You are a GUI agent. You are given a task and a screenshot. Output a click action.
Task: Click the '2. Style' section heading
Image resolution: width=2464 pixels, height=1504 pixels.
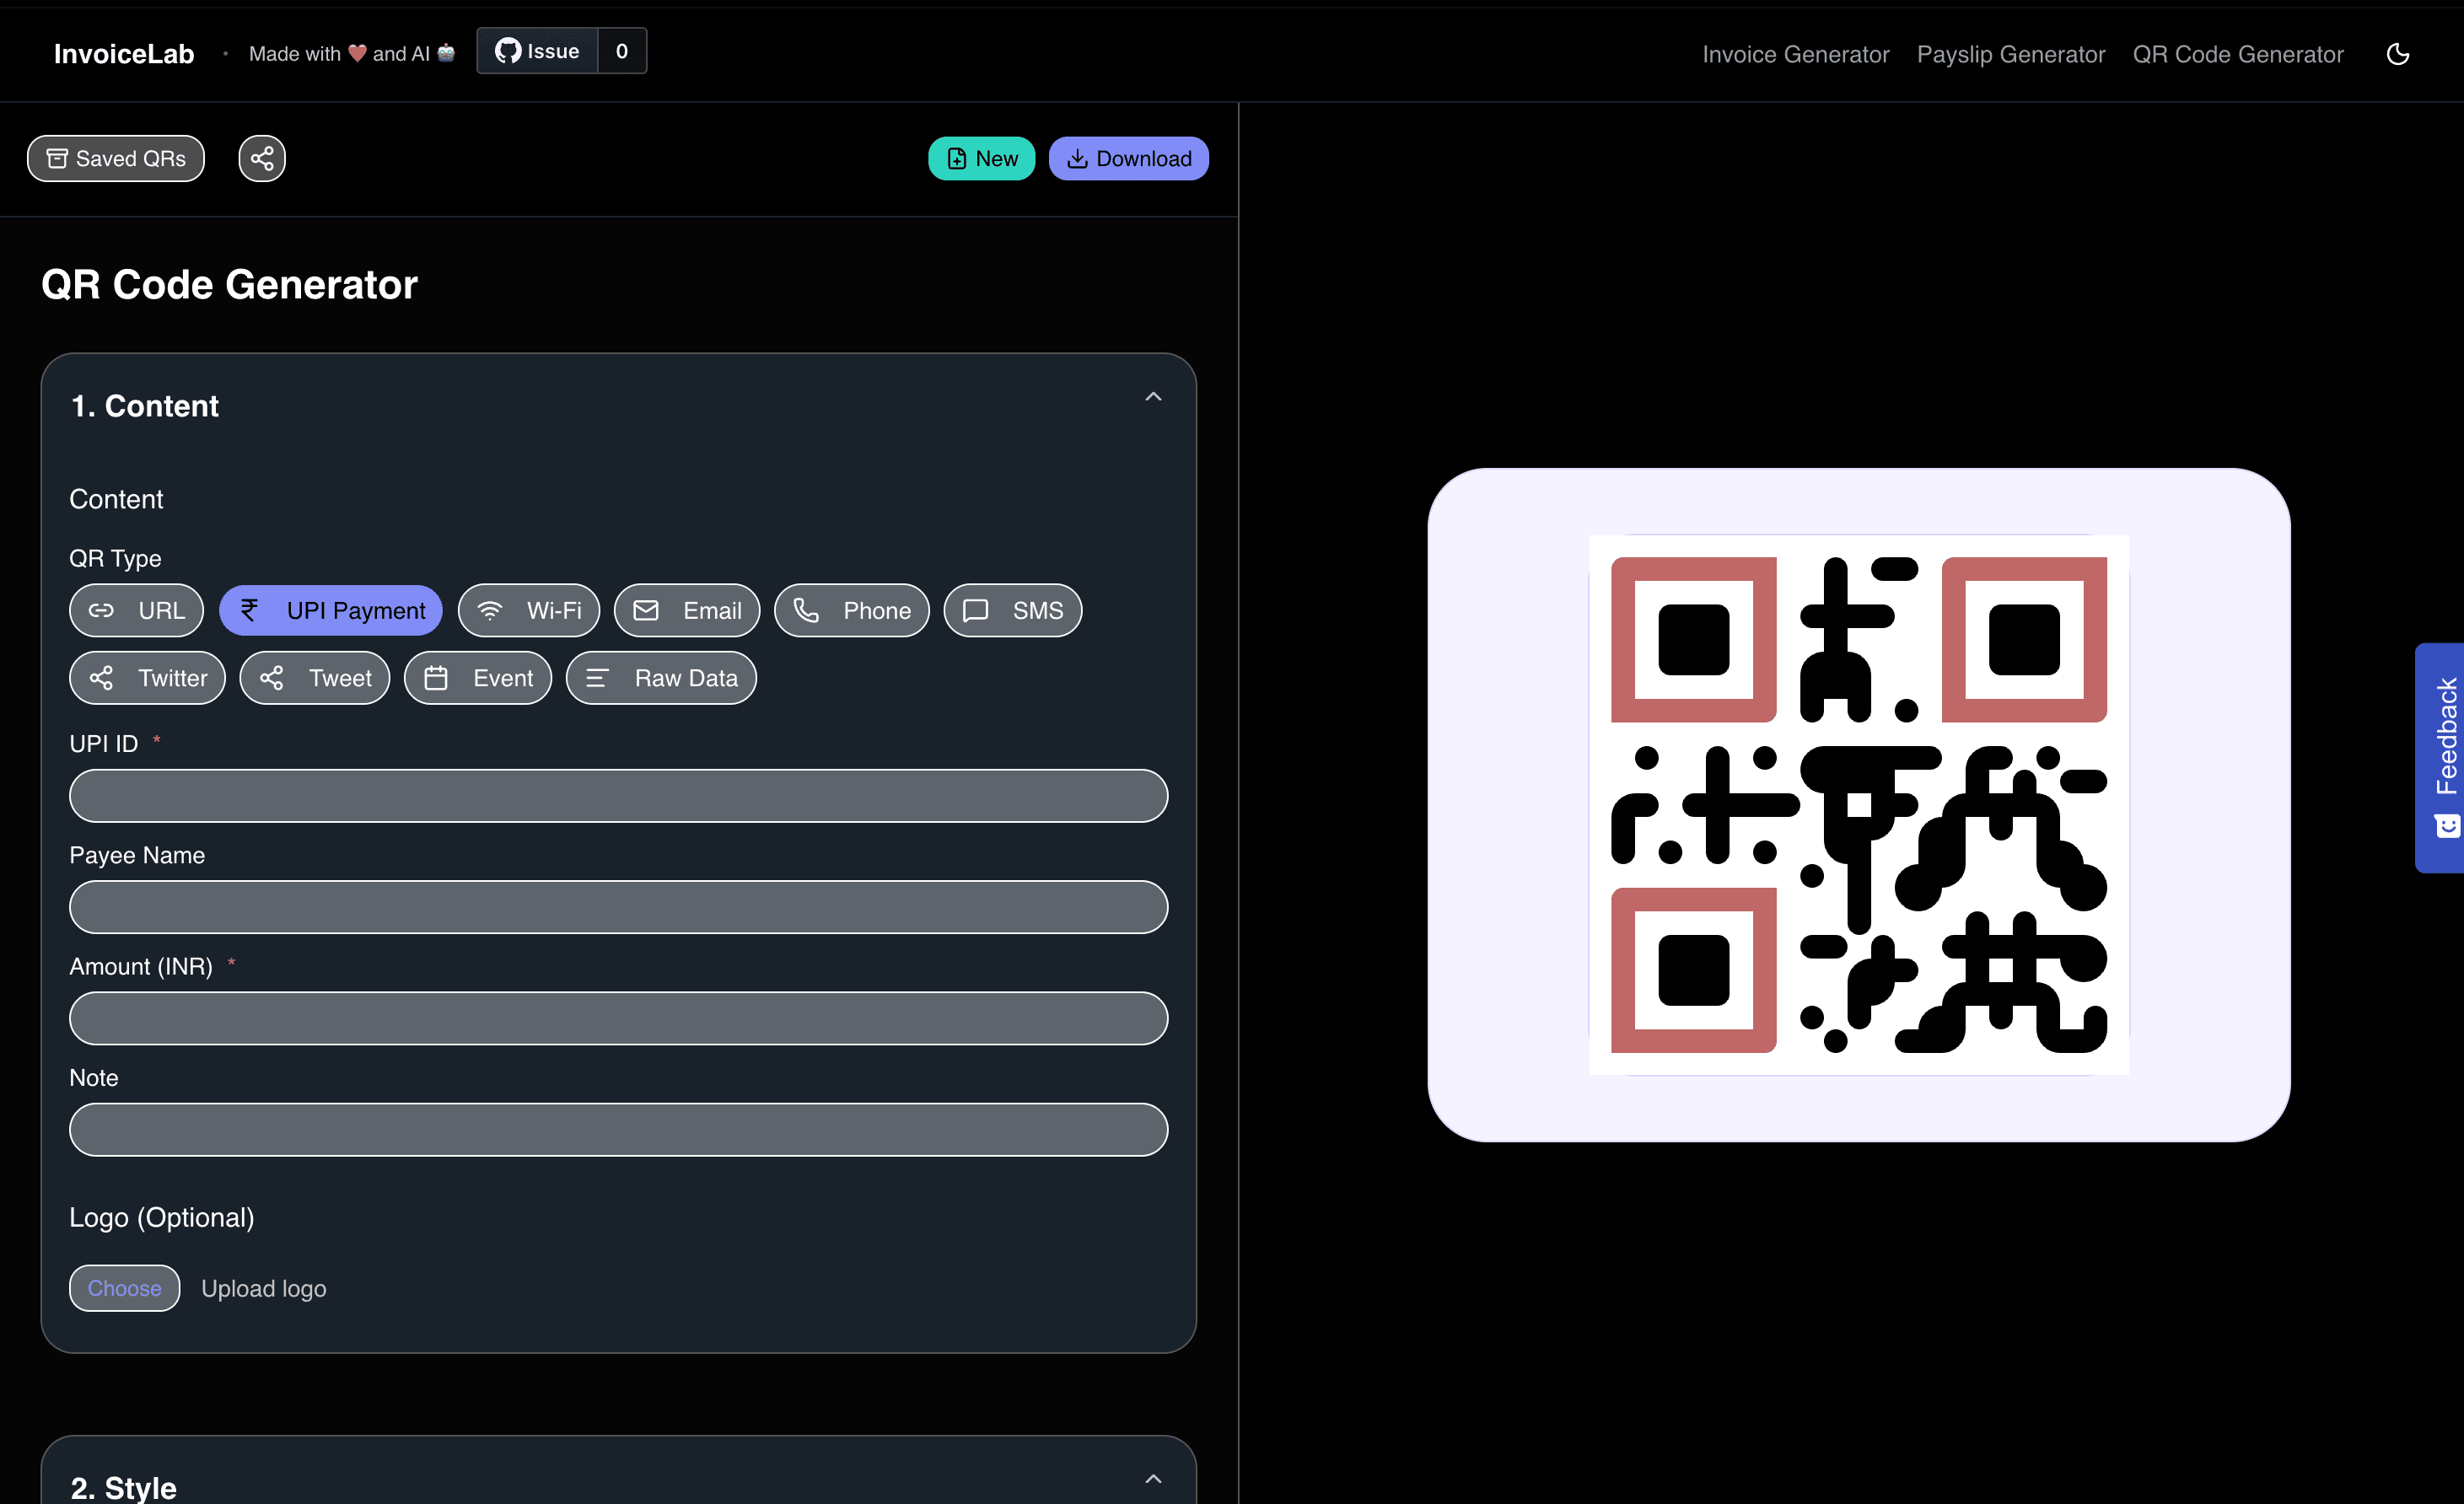click(124, 1488)
